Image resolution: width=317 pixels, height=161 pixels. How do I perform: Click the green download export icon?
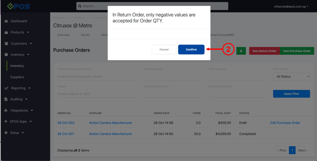click(x=241, y=51)
